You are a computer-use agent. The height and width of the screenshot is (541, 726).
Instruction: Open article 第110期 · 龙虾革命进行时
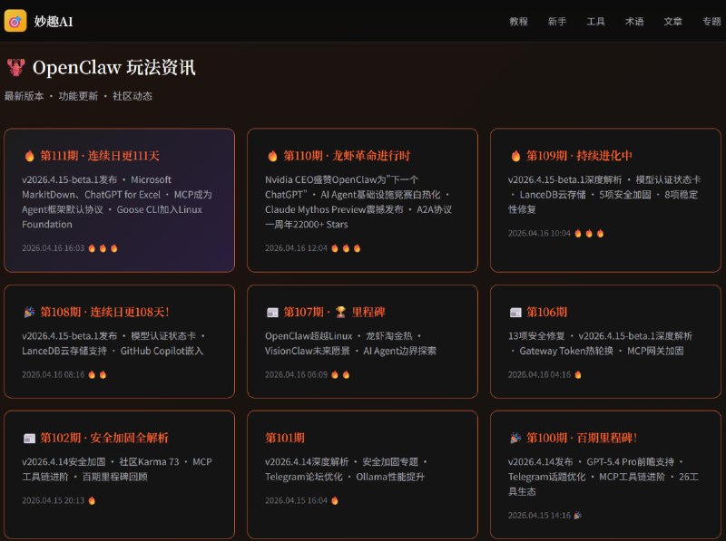click(x=347, y=156)
